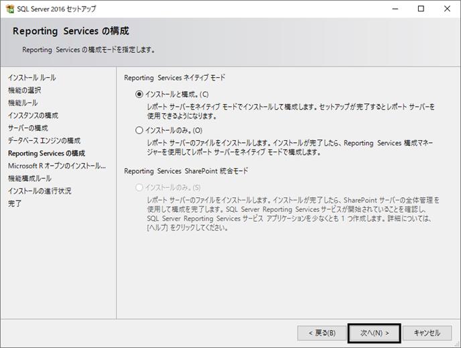
Task: Select the 機能ルール step in sidebar
Action: (23, 103)
